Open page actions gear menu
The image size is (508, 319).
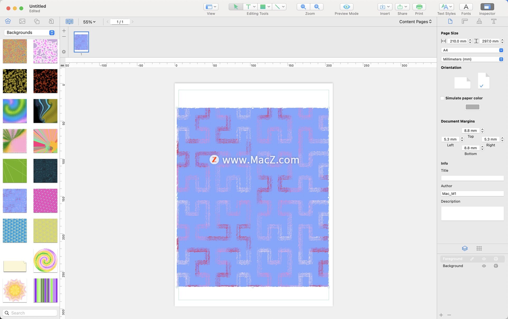64,52
